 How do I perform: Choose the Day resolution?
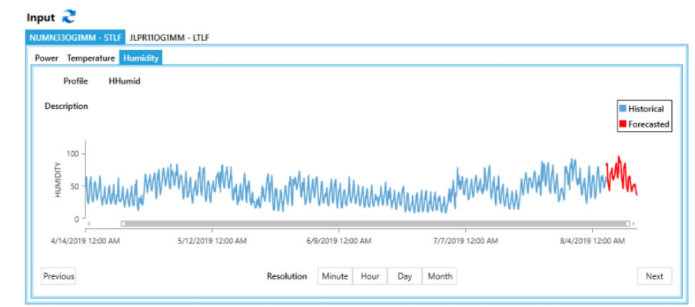click(404, 276)
